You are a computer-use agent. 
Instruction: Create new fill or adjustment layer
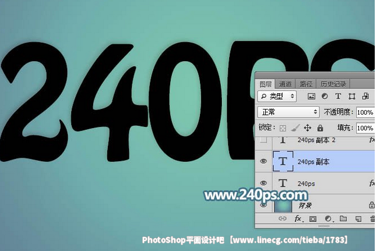click(x=328, y=218)
